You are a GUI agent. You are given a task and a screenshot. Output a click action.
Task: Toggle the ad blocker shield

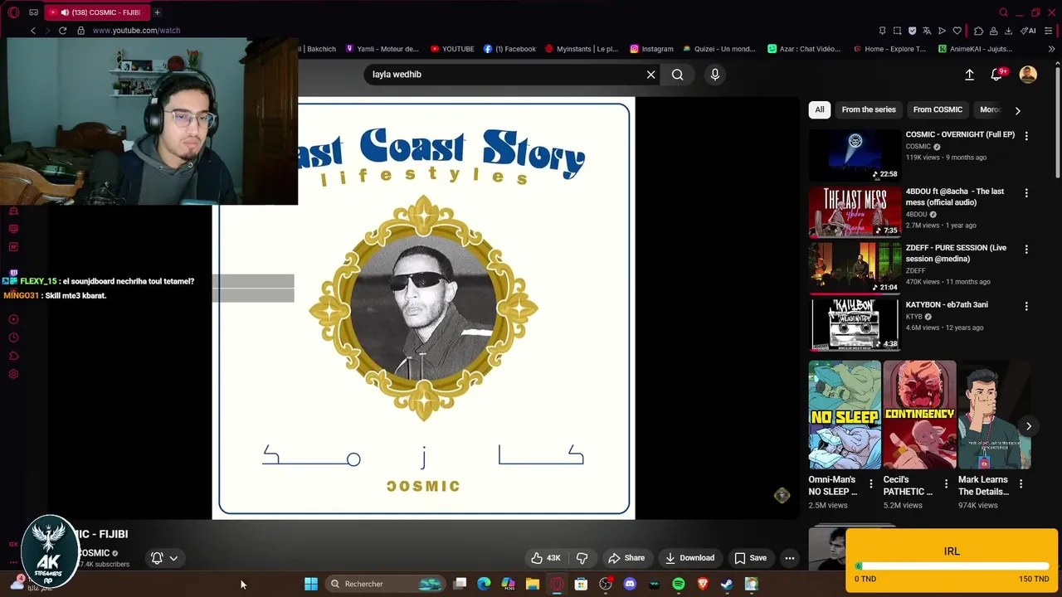(x=912, y=31)
